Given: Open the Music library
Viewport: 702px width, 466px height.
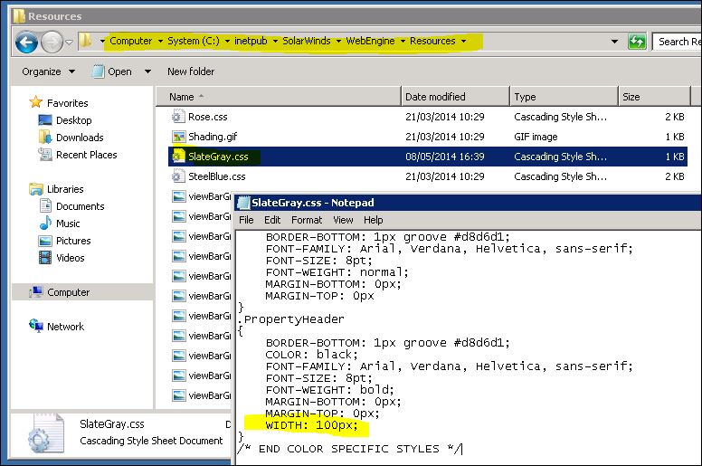Looking at the screenshot, I should pos(68,223).
